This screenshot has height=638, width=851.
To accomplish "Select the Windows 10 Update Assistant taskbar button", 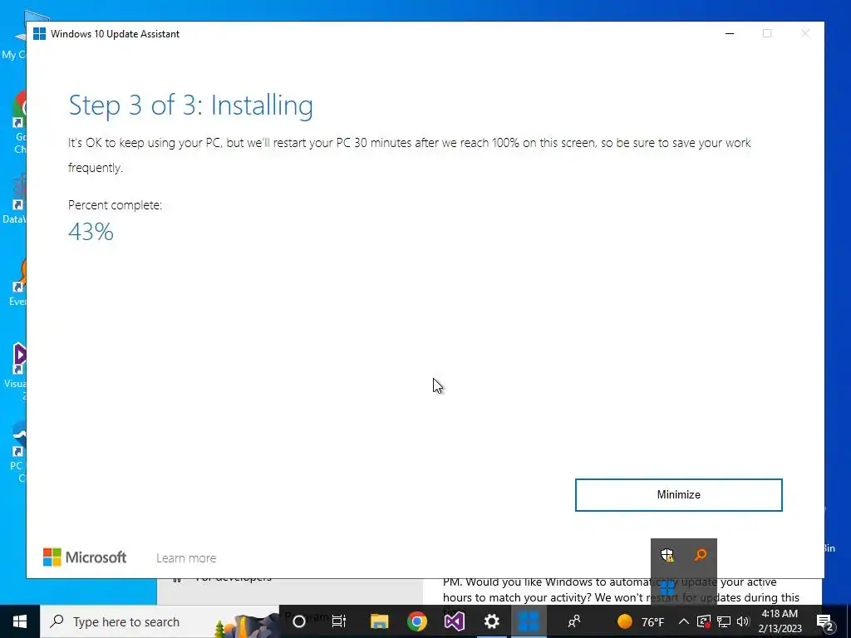I will pos(529,621).
